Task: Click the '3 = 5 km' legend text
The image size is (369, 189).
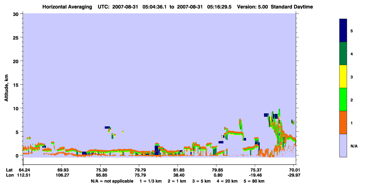Action: 201,181
